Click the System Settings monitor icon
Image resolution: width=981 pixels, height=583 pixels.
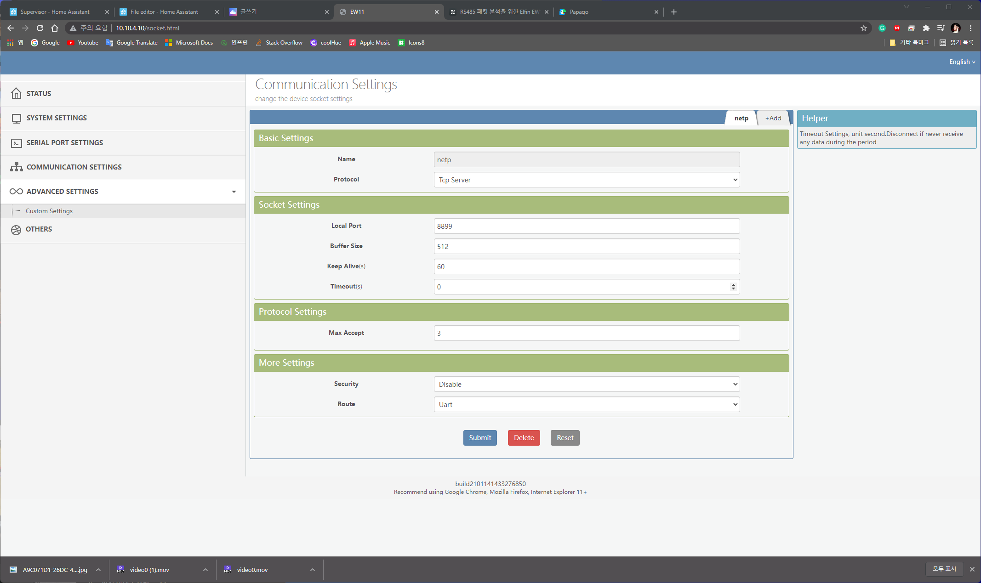17,119
